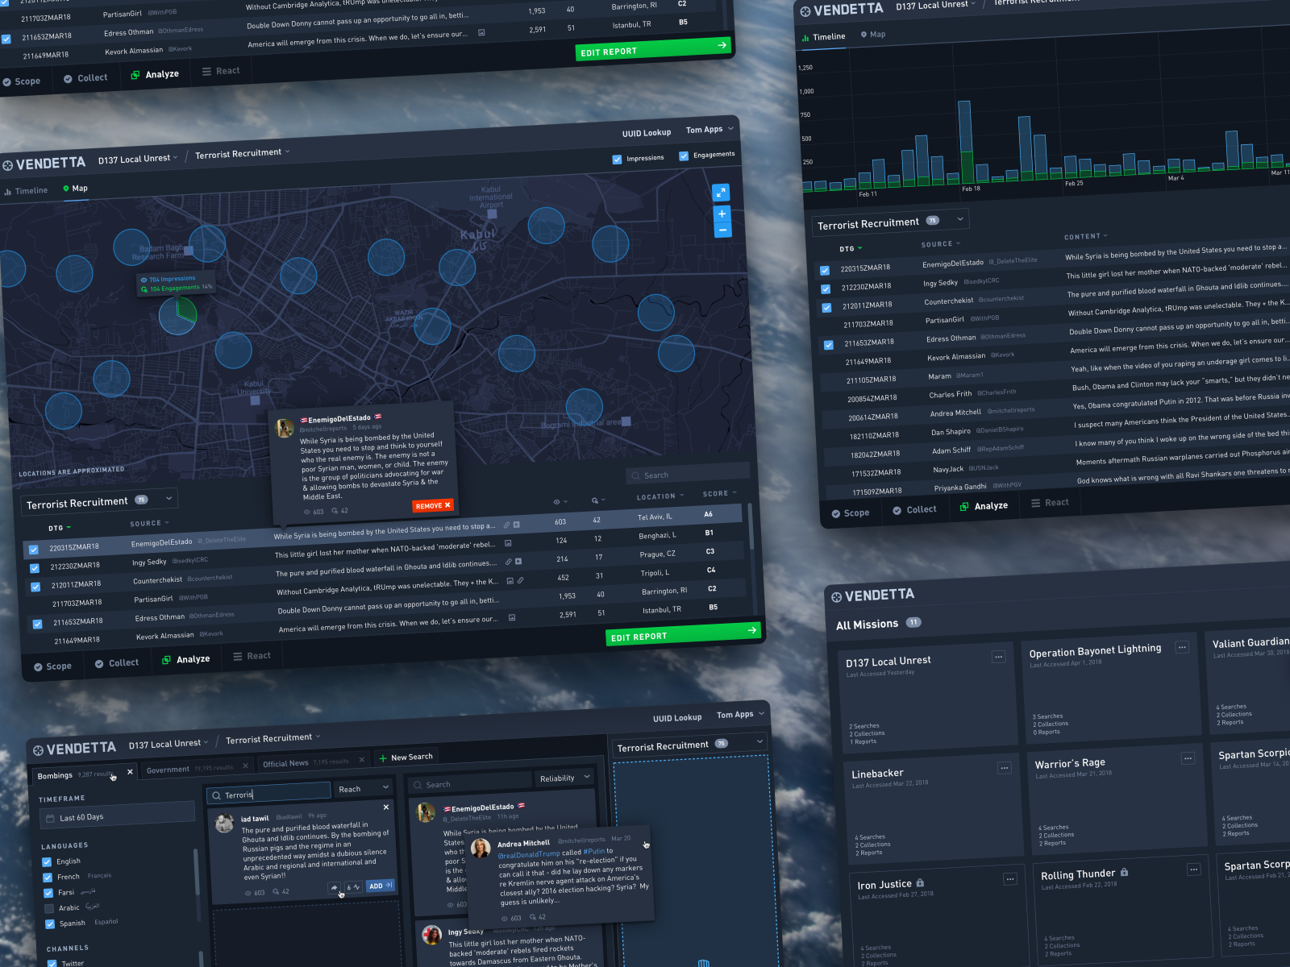1290x967 pixels.
Task: Click New Search in search window
Action: [x=406, y=757]
